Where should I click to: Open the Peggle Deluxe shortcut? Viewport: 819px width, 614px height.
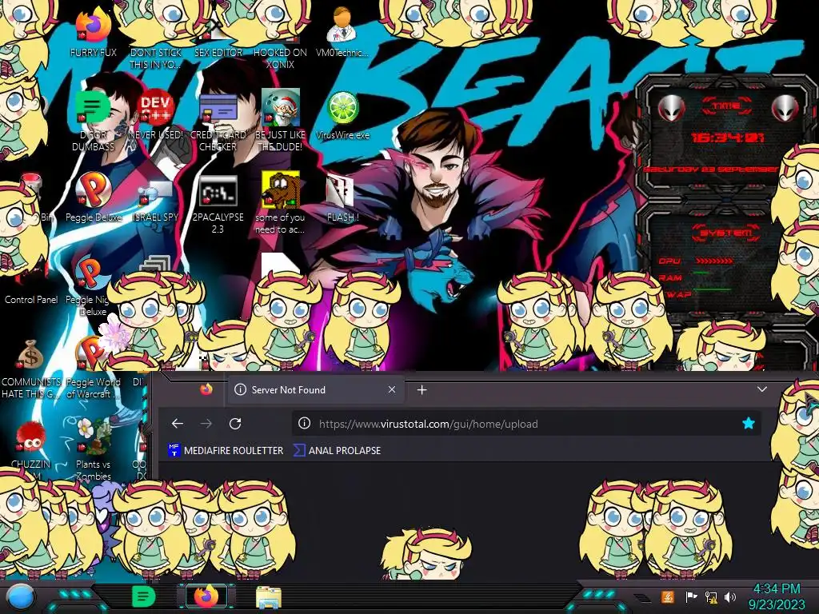click(x=94, y=190)
